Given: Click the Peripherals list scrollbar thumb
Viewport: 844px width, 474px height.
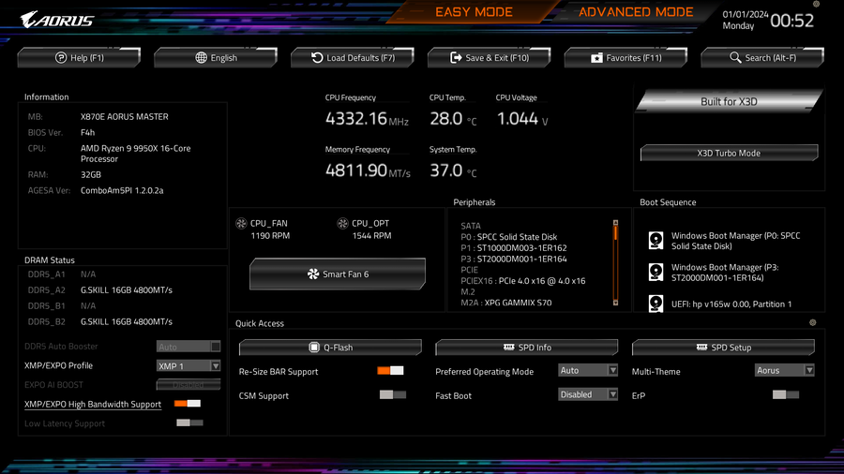Looking at the screenshot, I should pos(615,233).
